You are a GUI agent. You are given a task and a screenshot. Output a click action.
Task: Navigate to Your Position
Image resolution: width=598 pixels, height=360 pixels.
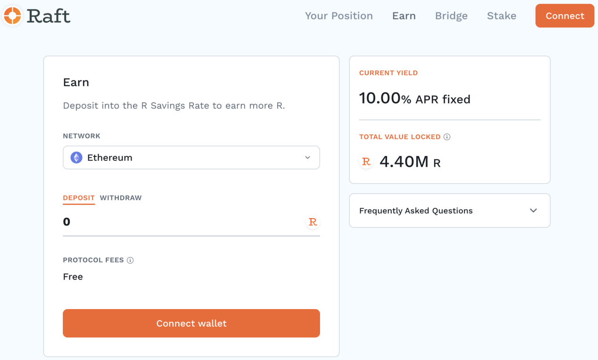(338, 16)
